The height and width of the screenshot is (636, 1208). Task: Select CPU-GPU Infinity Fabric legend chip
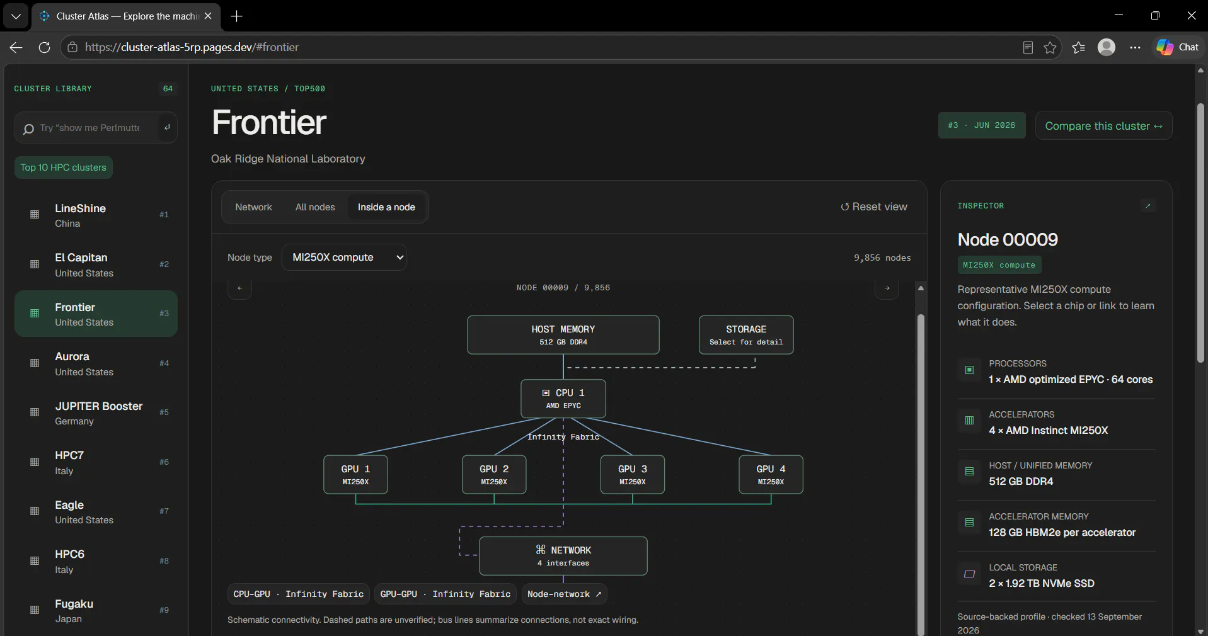(x=299, y=594)
